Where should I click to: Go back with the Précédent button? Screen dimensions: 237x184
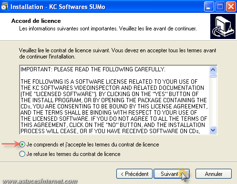(x=134, y=174)
